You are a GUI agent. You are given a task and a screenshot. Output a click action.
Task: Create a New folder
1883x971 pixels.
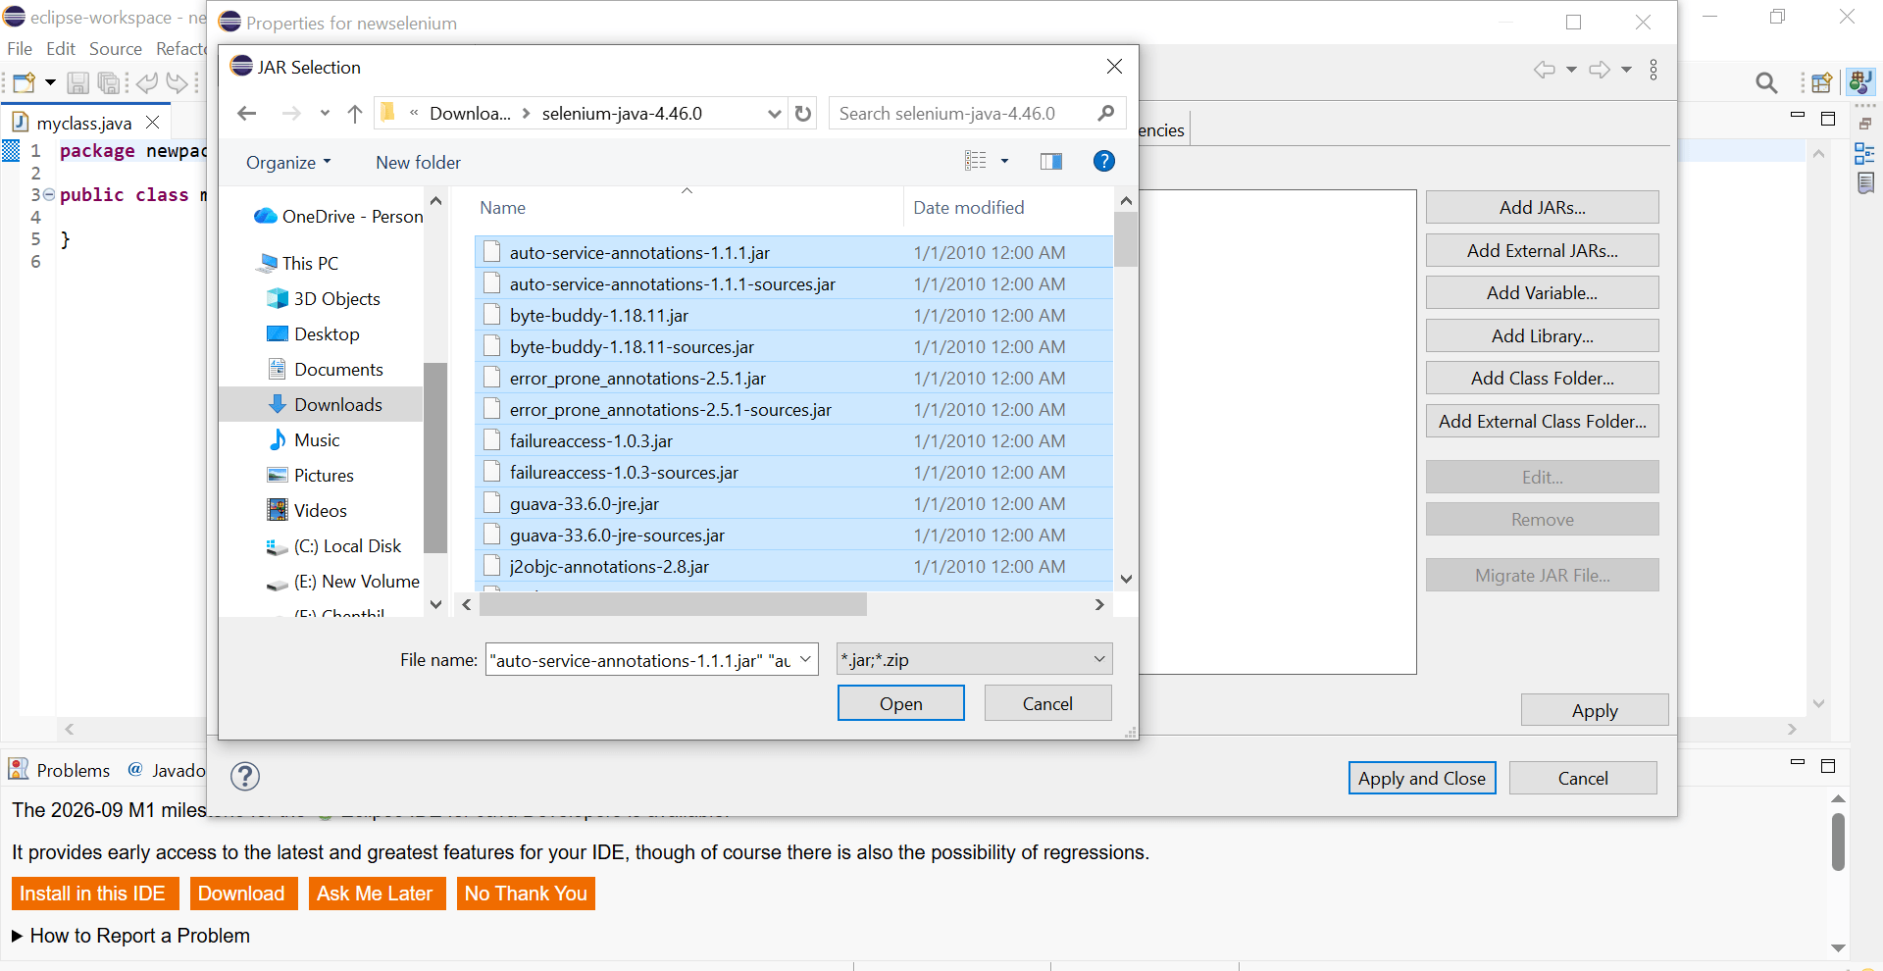pos(418,163)
